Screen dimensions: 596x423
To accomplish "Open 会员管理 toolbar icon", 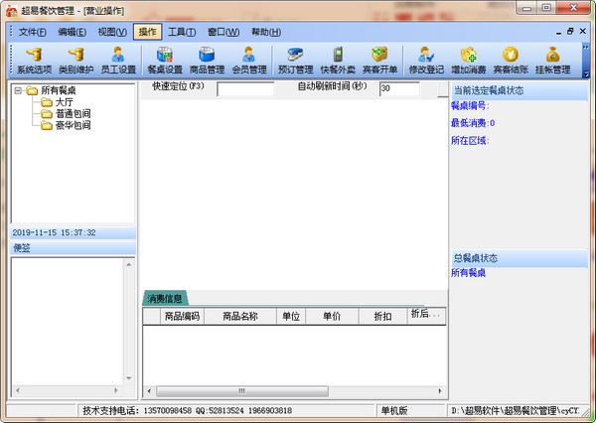I will coord(248,61).
